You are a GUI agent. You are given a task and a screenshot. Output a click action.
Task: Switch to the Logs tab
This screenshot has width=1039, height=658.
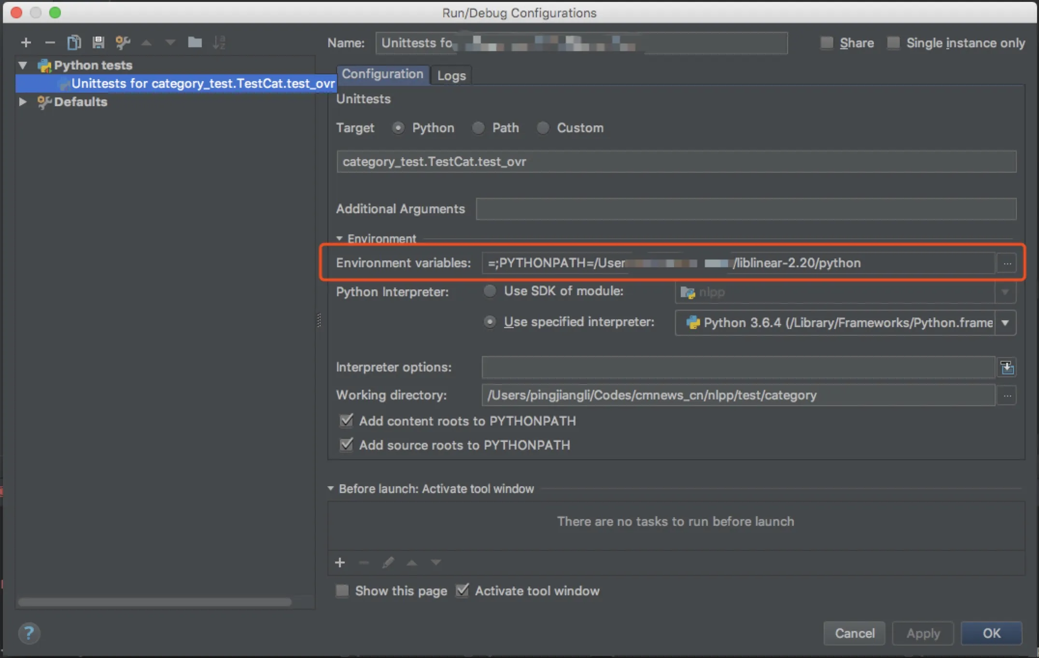pos(451,76)
